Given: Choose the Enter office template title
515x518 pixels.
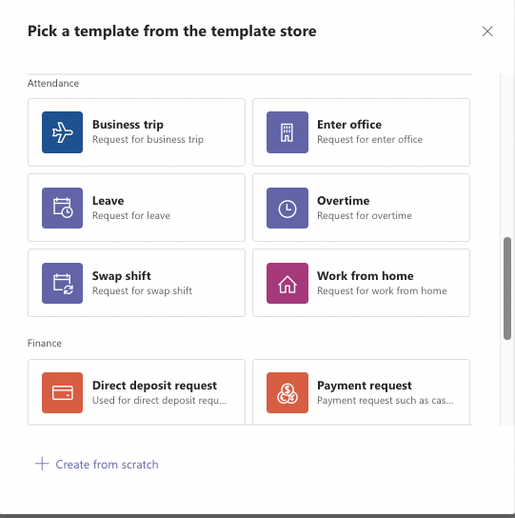Looking at the screenshot, I should (x=349, y=125).
